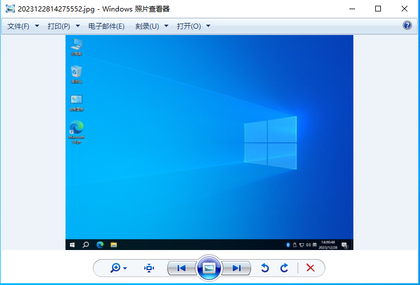Open the 打印(P) menu
Screen dimensions: 420x285
click(59, 26)
